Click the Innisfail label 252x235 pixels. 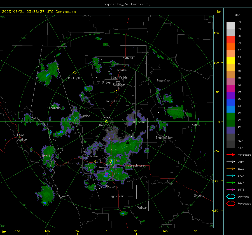[113, 101]
